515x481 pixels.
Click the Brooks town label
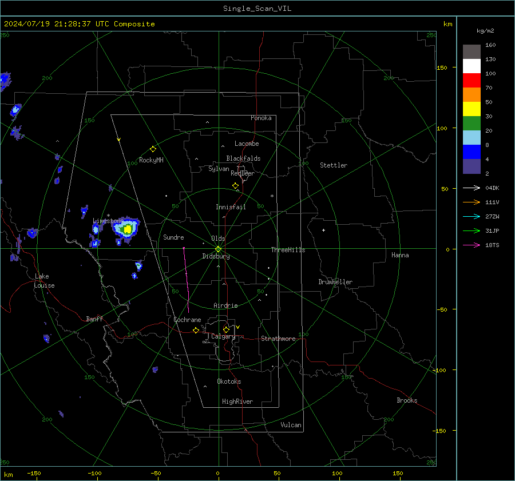(407, 400)
